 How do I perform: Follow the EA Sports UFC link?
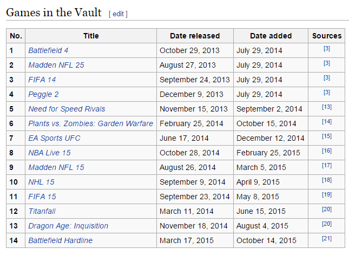point(54,138)
